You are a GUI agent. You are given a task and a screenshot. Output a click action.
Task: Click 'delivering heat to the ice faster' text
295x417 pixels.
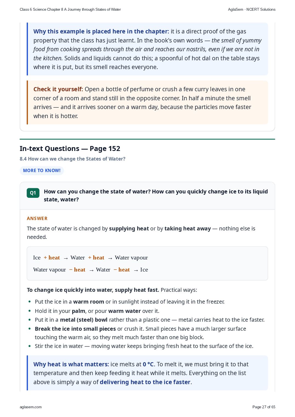pyautogui.click(x=145, y=382)
